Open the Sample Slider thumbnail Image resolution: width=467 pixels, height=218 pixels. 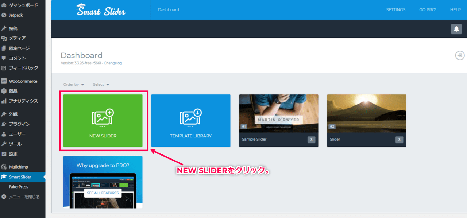click(x=279, y=114)
